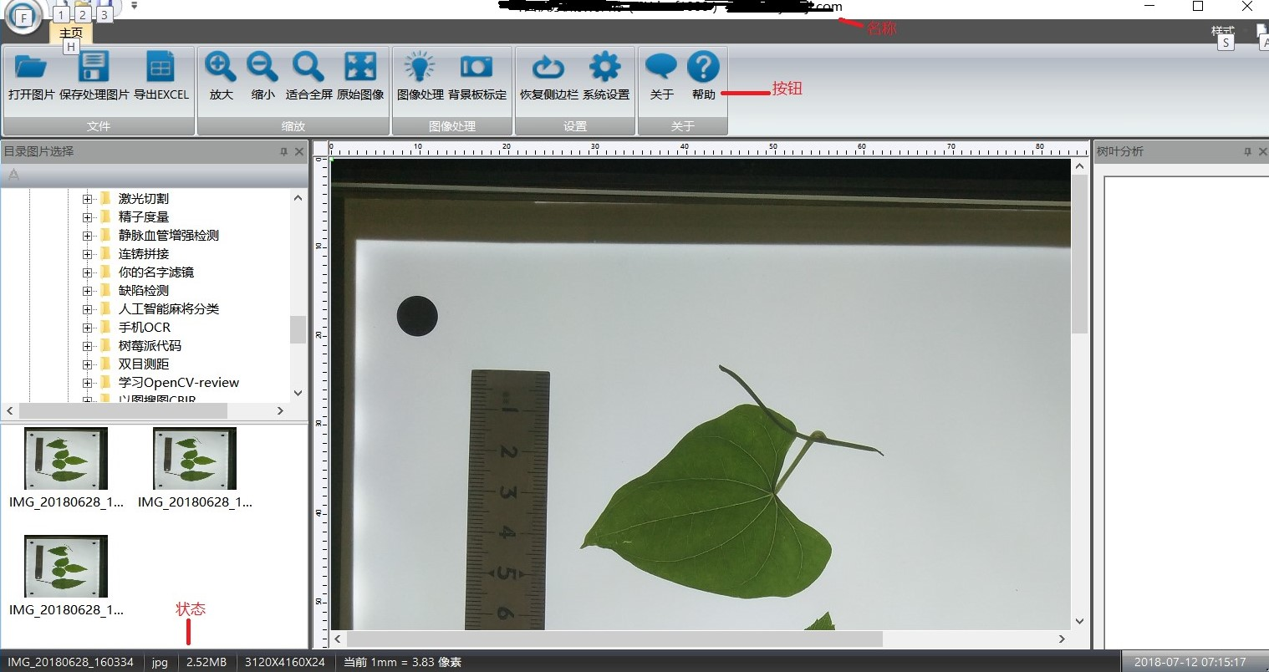Start 背景板标定 background calibration
Screen dimensions: 1269x672
(477, 76)
